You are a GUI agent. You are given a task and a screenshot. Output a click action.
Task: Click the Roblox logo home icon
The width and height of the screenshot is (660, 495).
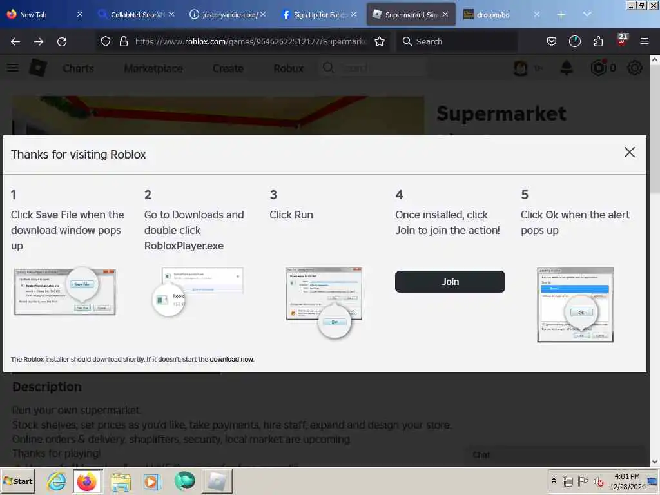click(x=37, y=68)
